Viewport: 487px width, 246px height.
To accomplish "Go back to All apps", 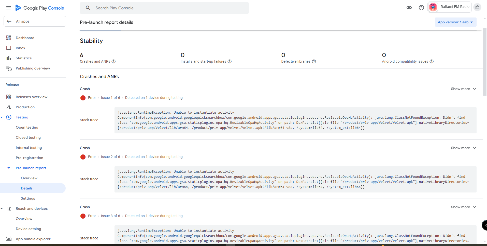I will point(35,21).
